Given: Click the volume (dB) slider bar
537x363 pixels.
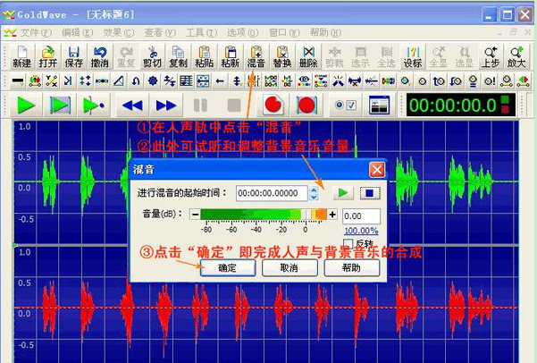Looking at the screenshot, I should pyautogui.click(x=259, y=215).
